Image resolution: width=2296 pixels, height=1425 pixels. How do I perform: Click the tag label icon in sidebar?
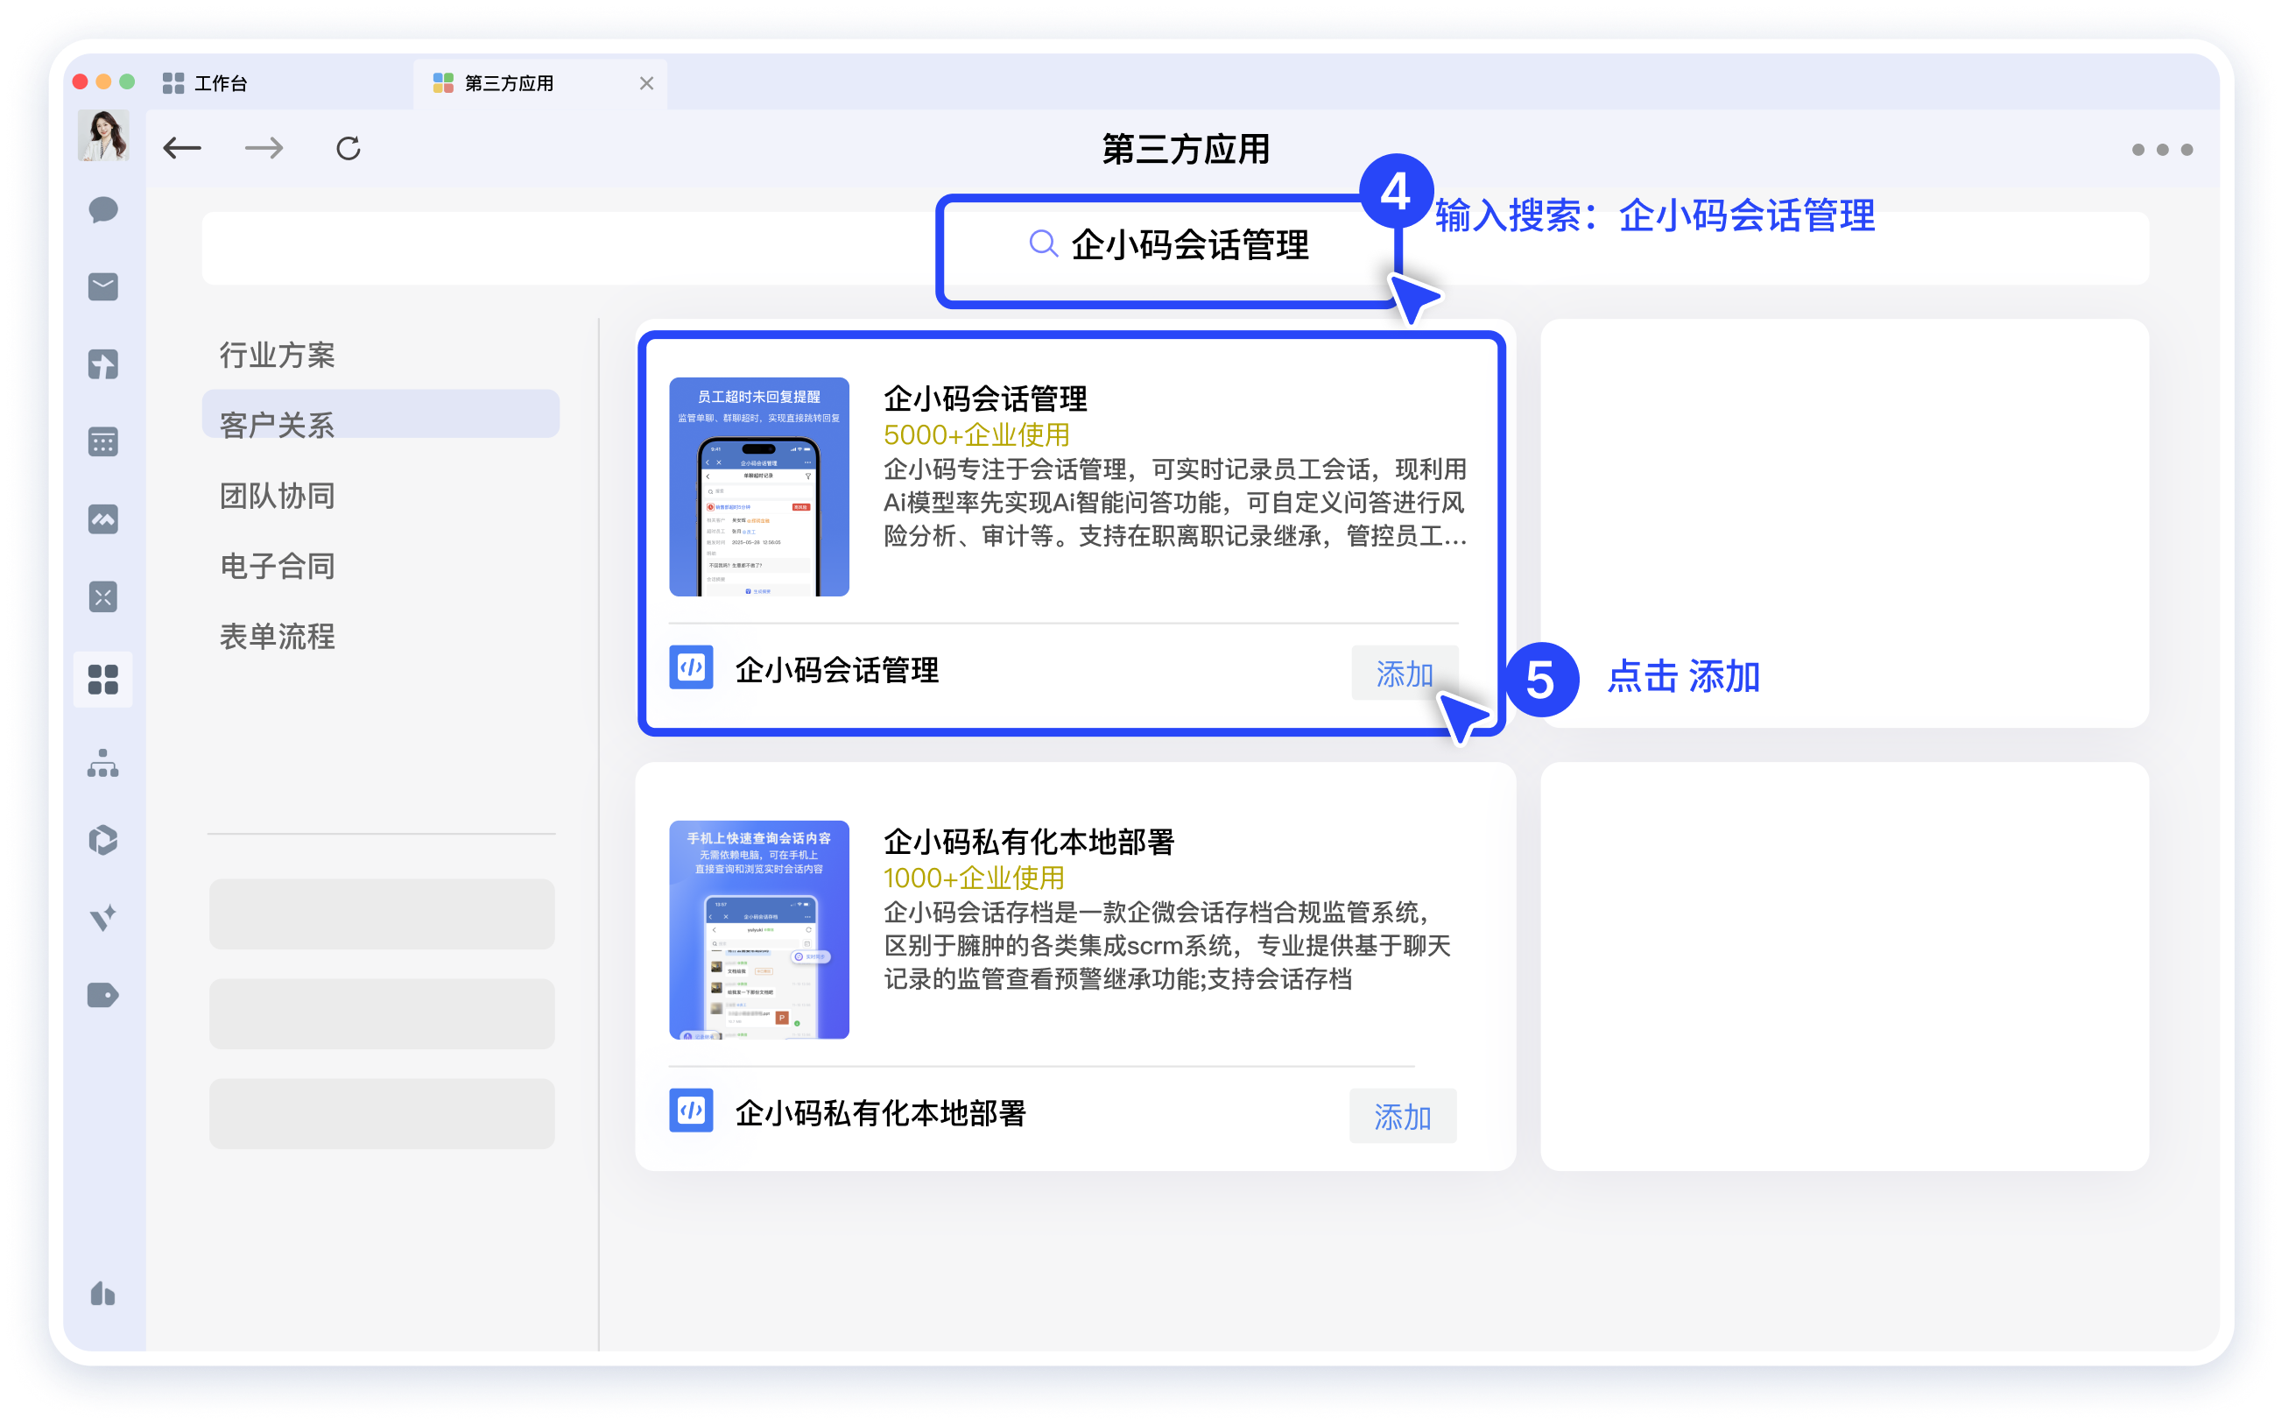102,995
